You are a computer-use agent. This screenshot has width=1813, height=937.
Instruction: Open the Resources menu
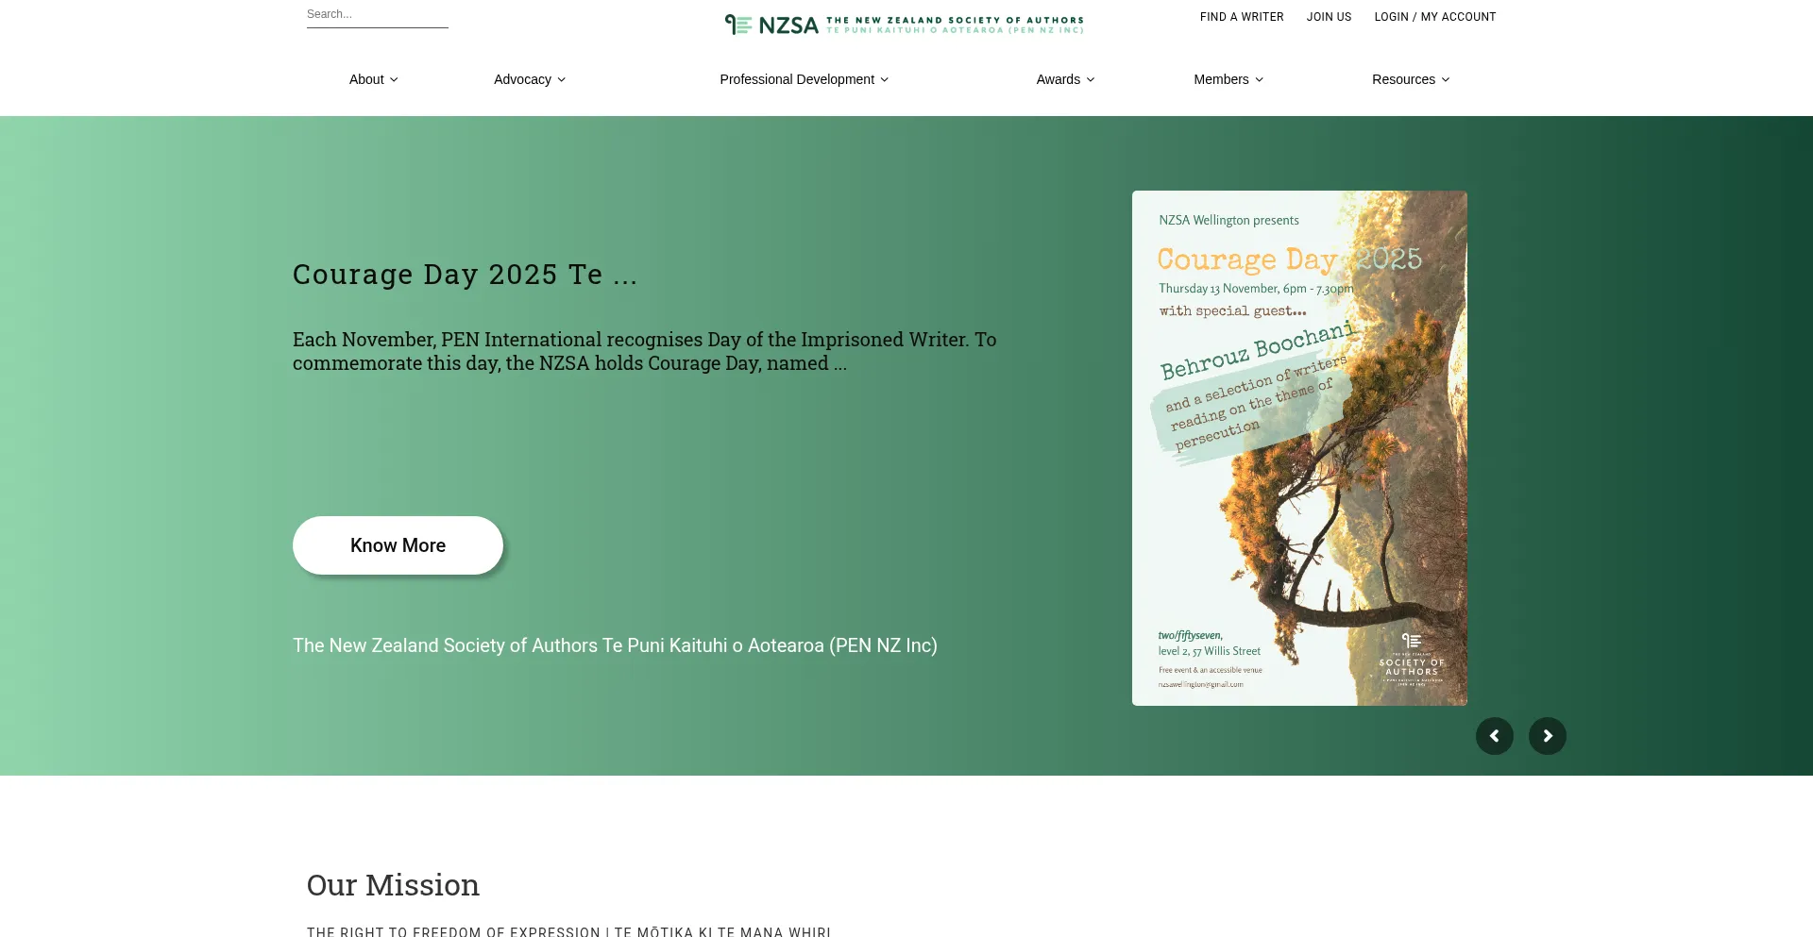1410,79
